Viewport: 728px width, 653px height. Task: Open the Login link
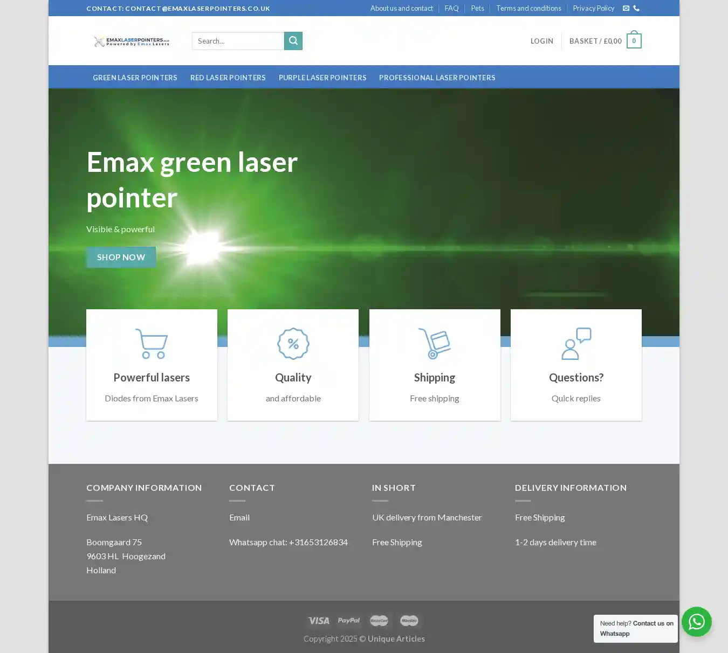pyautogui.click(x=541, y=41)
